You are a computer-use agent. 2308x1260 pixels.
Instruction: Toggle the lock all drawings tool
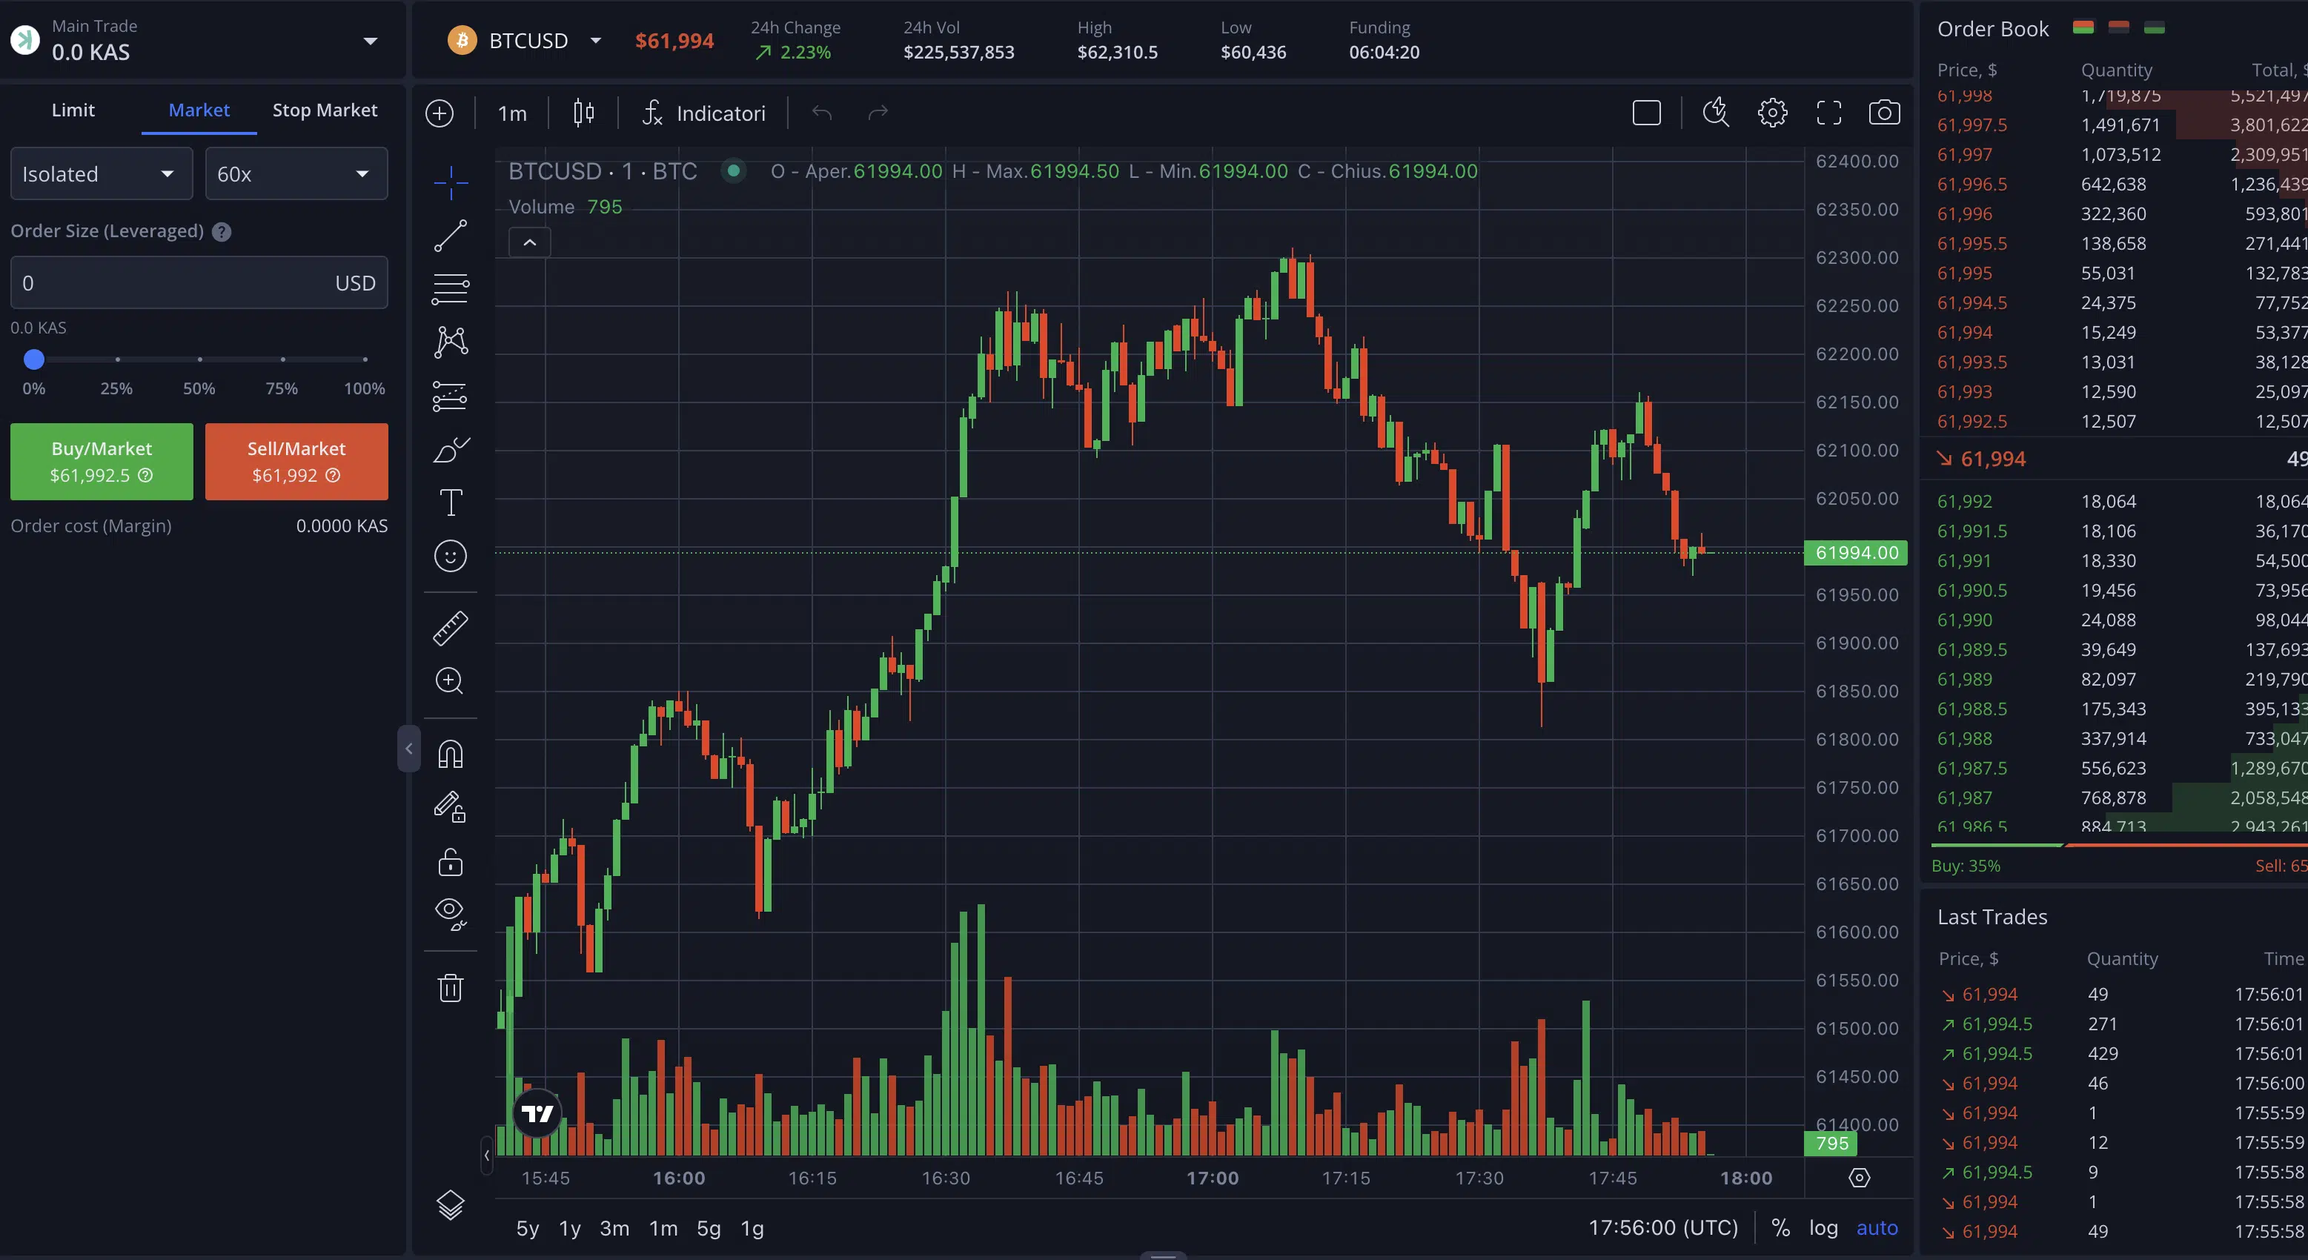click(x=451, y=862)
